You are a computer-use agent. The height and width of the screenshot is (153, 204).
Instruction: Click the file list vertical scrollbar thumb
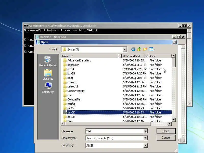[x=173, y=63]
